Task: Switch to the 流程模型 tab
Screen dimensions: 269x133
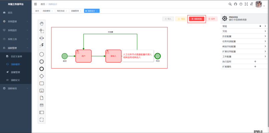Action: [46, 11]
